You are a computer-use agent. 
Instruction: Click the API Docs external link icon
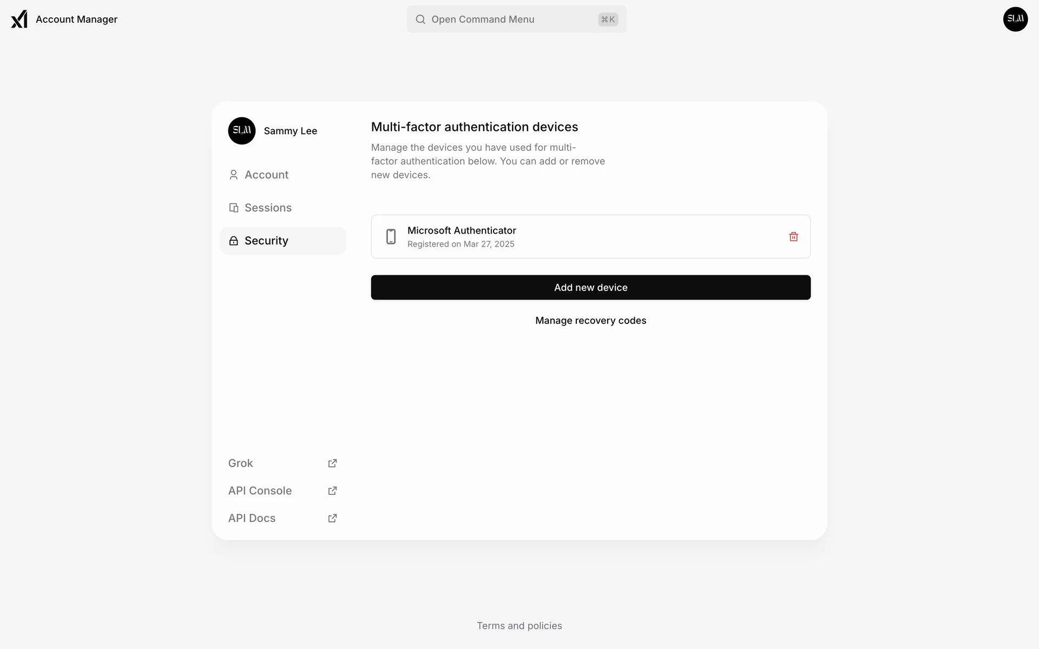(x=332, y=519)
